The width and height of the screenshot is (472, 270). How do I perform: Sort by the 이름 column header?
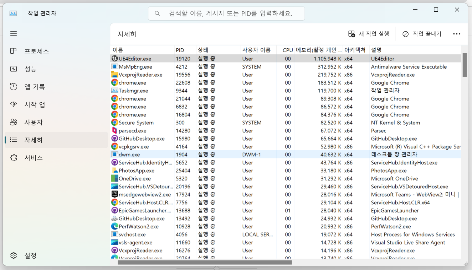pyautogui.click(x=142, y=50)
